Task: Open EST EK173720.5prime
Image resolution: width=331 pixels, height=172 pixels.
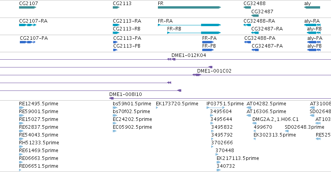Action: click(157, 108)
